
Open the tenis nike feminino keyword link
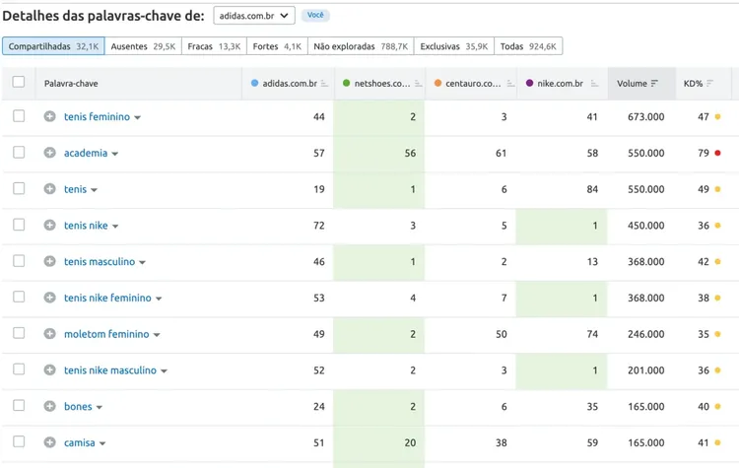[108, 298]
